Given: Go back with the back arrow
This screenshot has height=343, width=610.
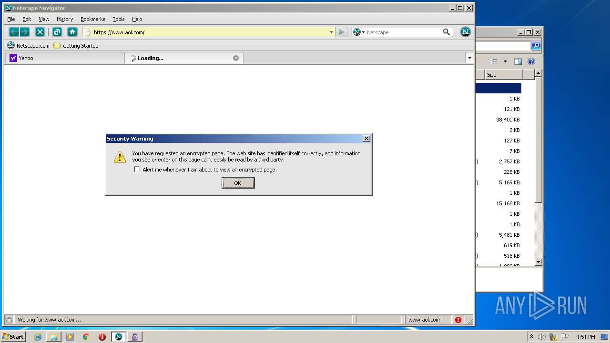Looking at the screenshot, I should click(x=14, y=32).
